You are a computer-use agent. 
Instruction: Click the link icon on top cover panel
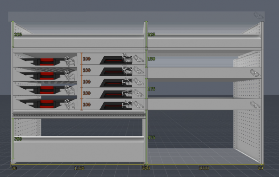tap(259, 16)
